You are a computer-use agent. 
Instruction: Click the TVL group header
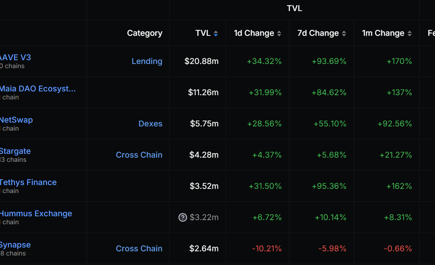click(294, 8)
